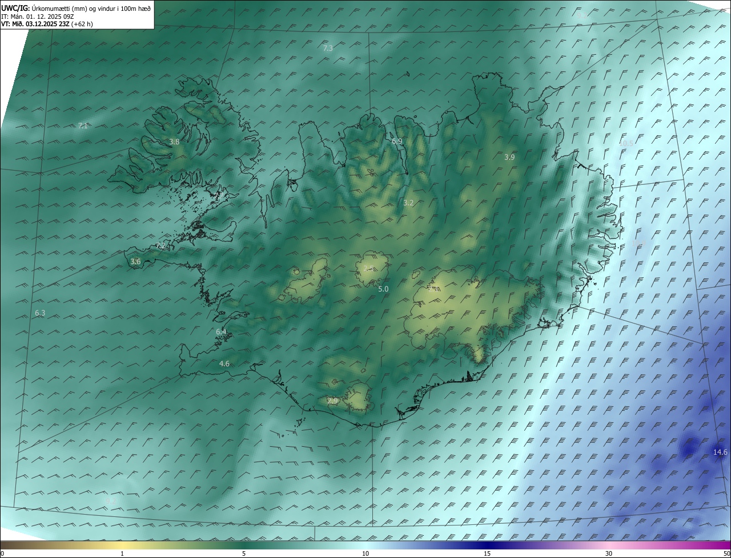Click the 30 tick label on the color scale
This screenshot has width=731, height=558.
tap(609, 553)
